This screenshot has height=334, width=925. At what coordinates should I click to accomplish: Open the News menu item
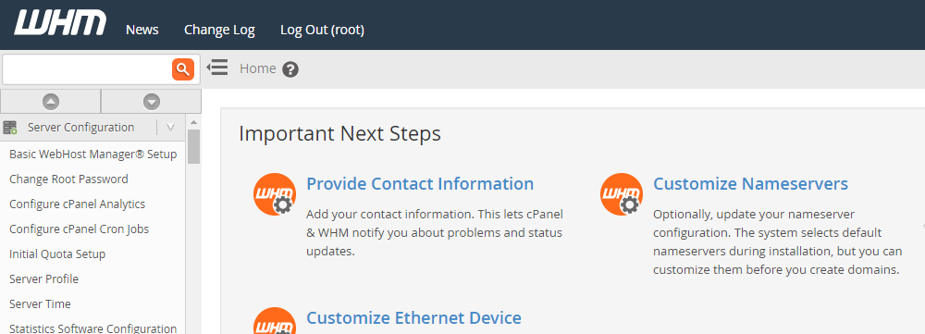pyautogui.click(x=142, y=30)
